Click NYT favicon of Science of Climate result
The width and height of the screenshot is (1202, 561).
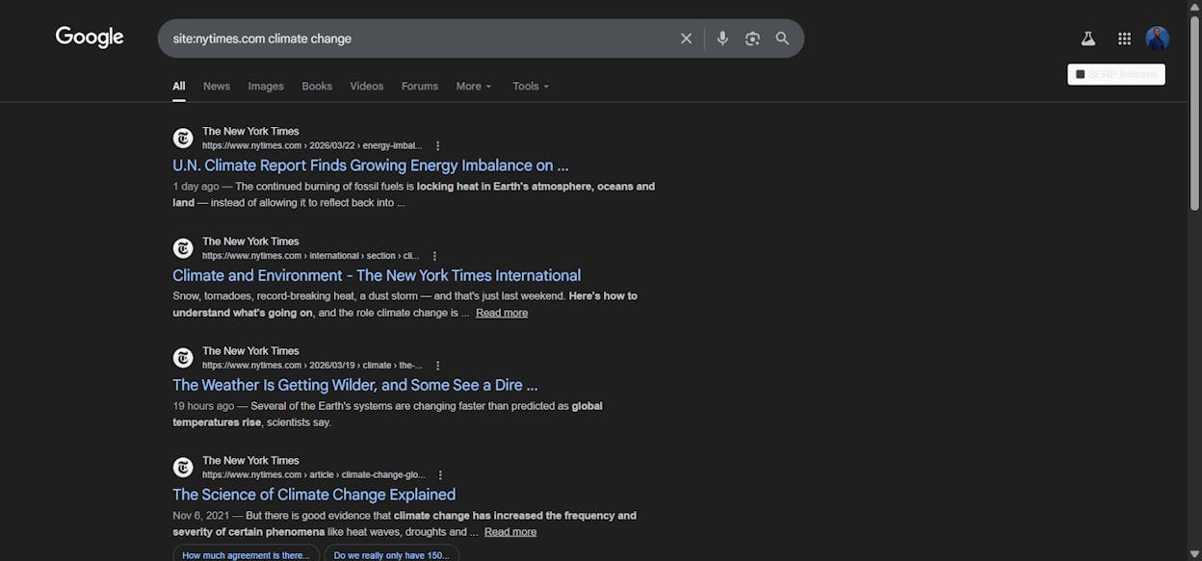tap(183, 468)
